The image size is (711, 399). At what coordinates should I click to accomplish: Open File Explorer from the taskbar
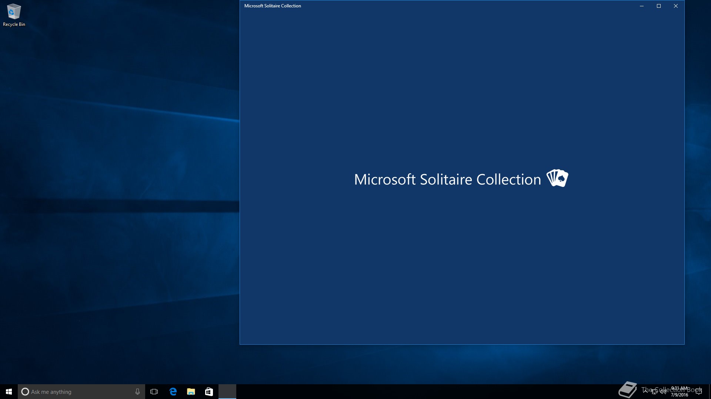[x=191, y=392]
